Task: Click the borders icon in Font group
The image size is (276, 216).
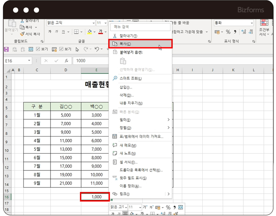Action: tap(76, 32)
